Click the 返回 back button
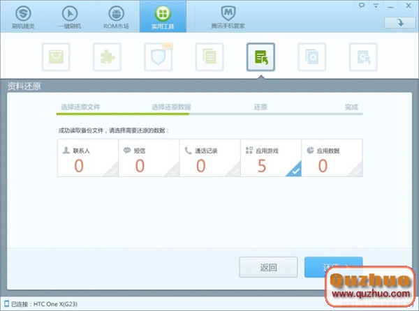419x311 pixels. click(268, 267)
